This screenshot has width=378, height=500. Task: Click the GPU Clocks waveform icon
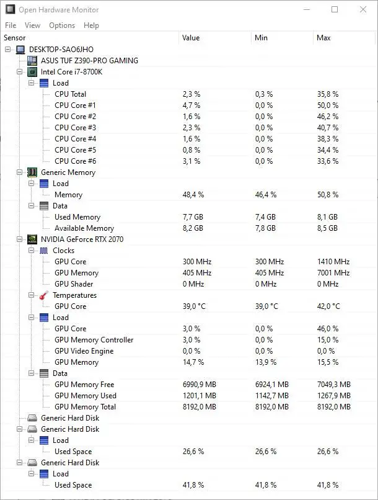click(44, 251)
